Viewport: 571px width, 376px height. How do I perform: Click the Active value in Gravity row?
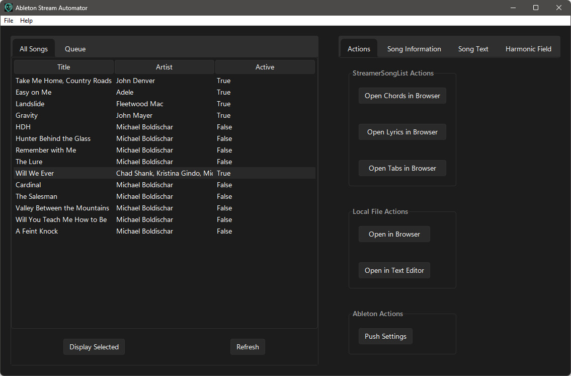click(x=223, y=115)
